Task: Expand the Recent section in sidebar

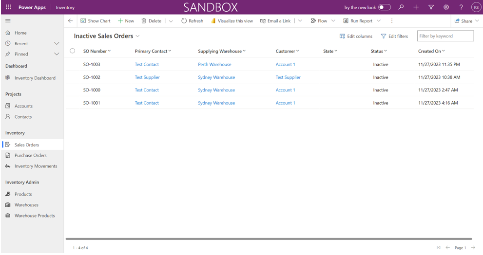Action: [57, 43]
